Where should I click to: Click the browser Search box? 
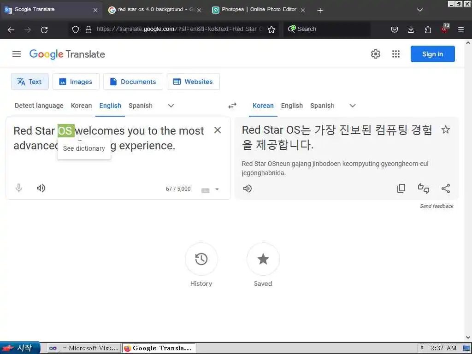pyautogui.click(x=327, y=29)
